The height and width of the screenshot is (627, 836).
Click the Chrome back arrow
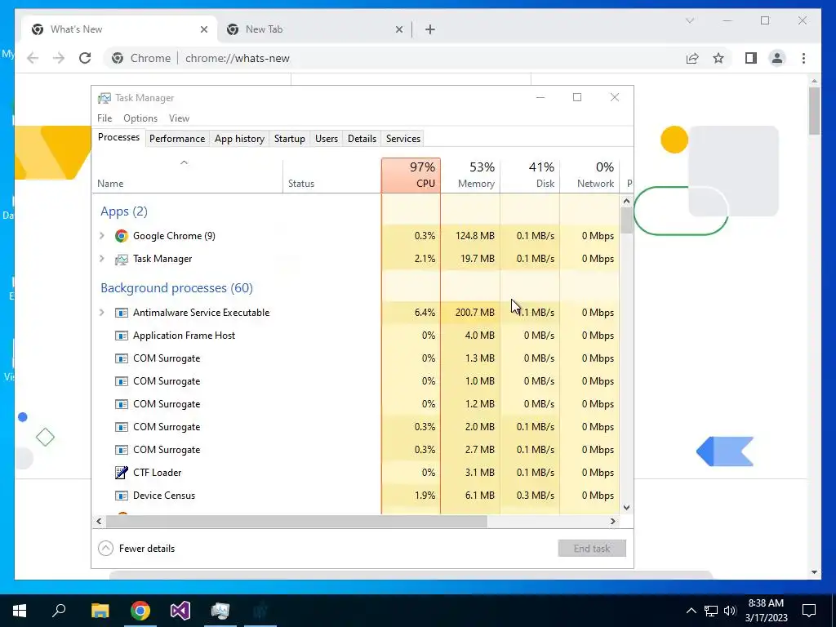[33, 58]
